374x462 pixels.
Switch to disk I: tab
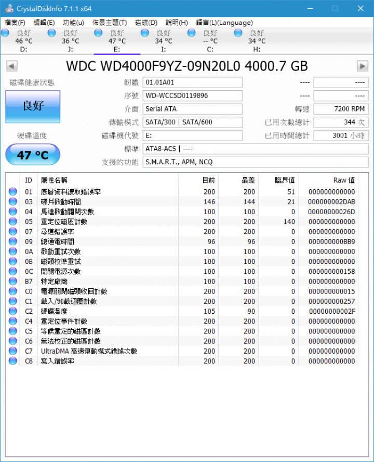[x=164, y=41]
